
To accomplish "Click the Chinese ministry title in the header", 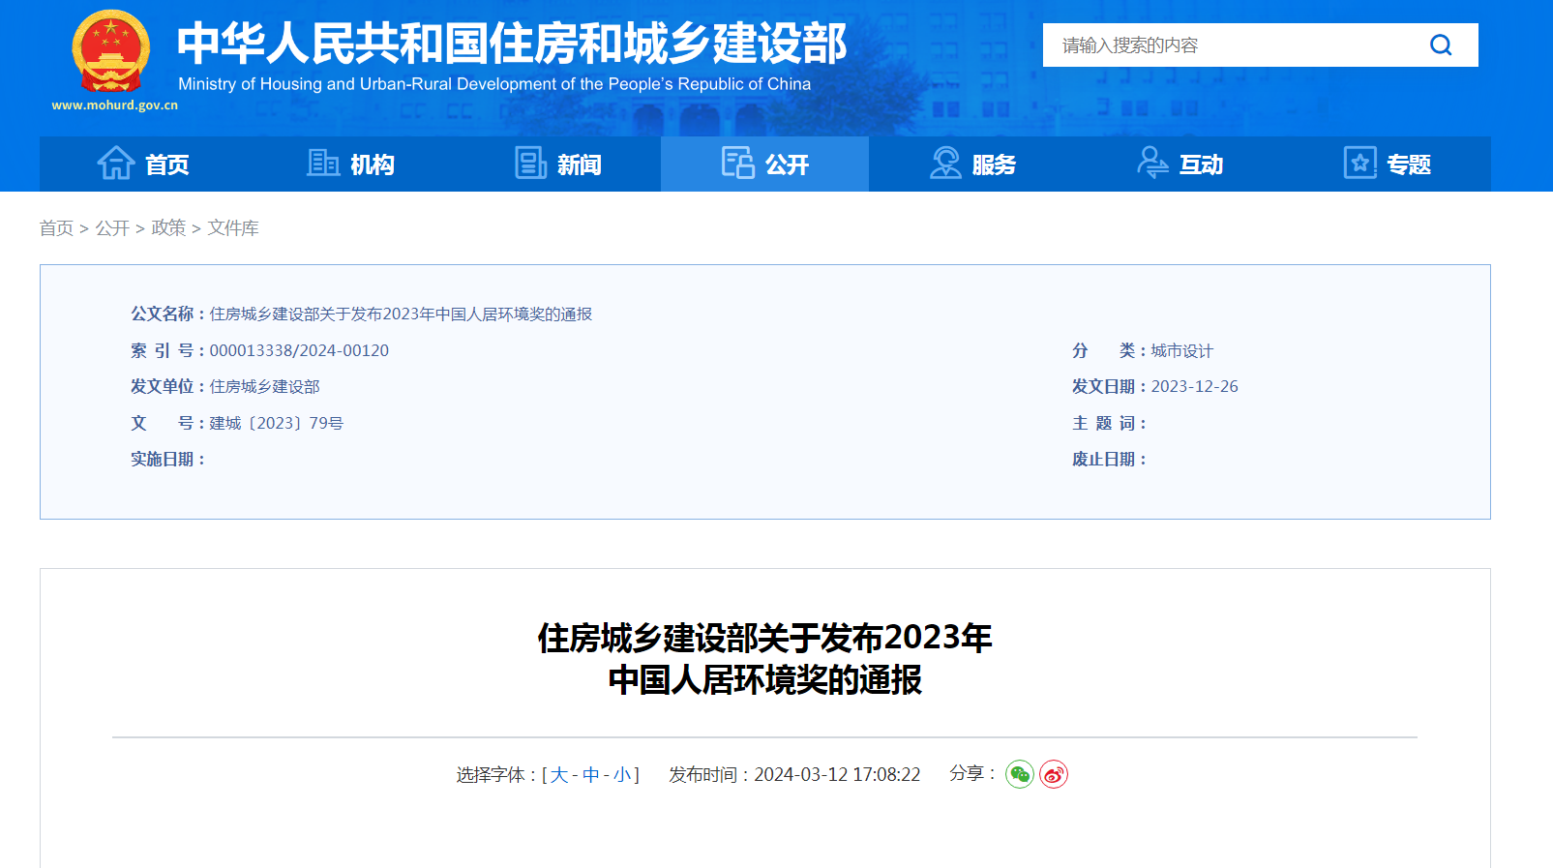I will tap(512, 44).
